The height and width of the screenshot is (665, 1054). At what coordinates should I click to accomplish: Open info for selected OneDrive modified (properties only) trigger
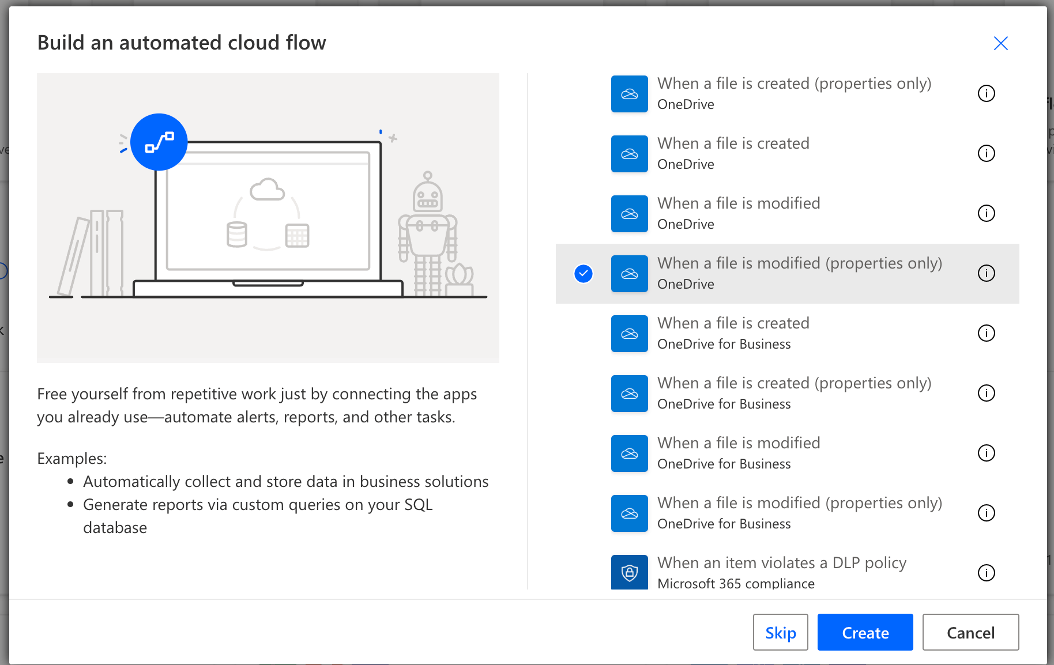[987, 273]
